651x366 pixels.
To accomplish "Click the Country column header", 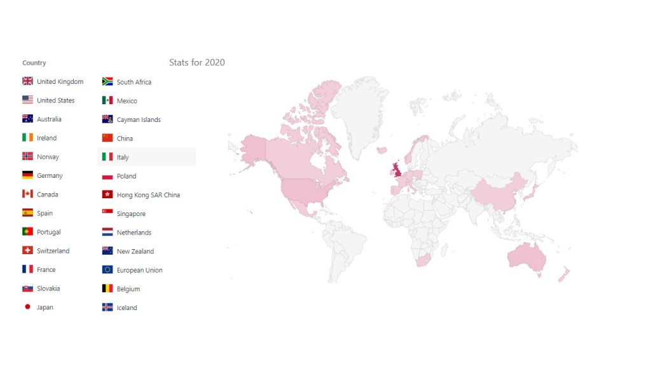I will coord(34,63).
